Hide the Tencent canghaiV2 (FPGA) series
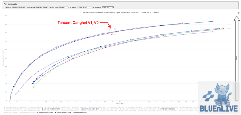Viewport: 241px width, 115px height. pyautogui.click(x=63, y=112)
